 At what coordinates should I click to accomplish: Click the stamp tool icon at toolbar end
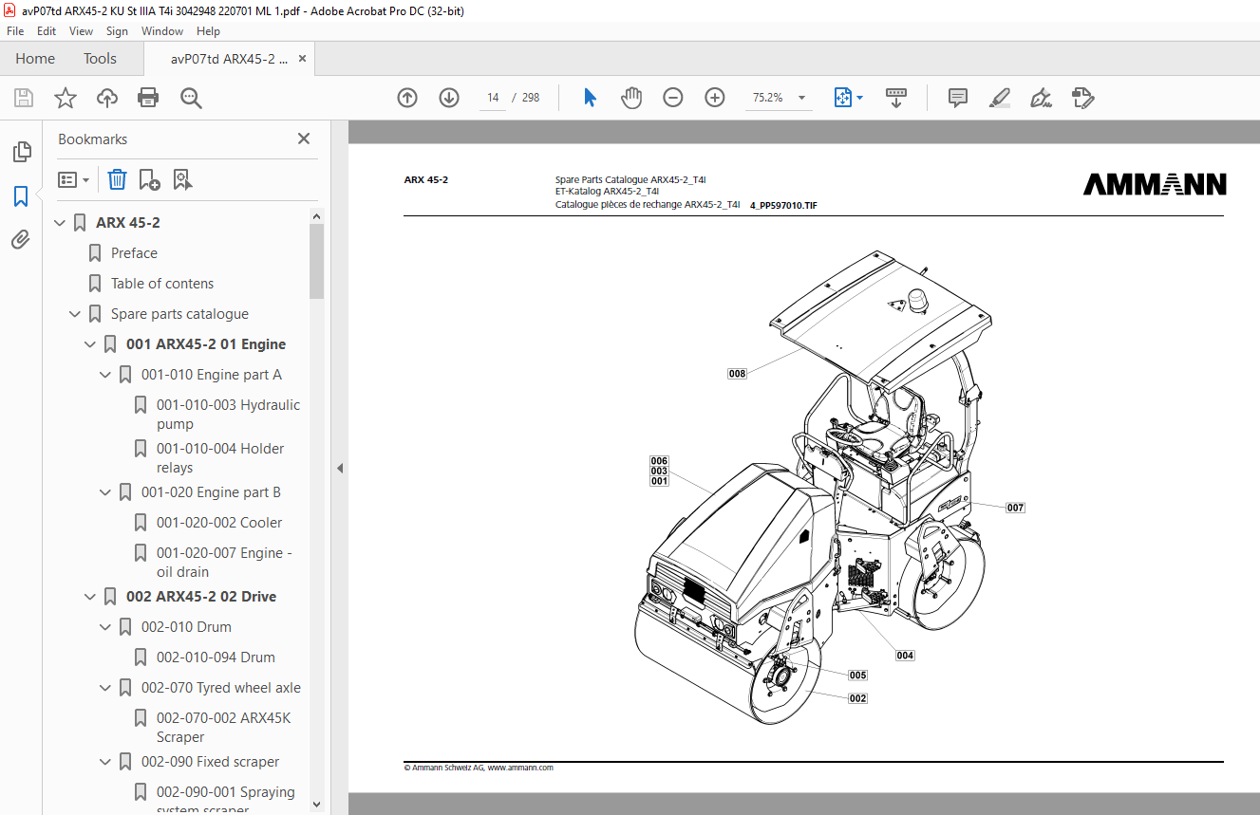point(1083,98)
